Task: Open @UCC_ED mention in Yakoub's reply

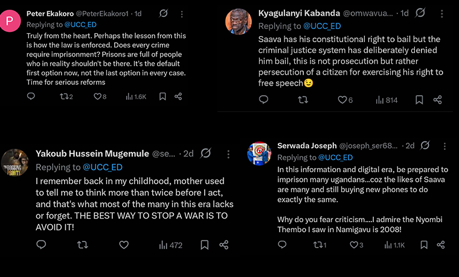Action: tap(102, 167)
